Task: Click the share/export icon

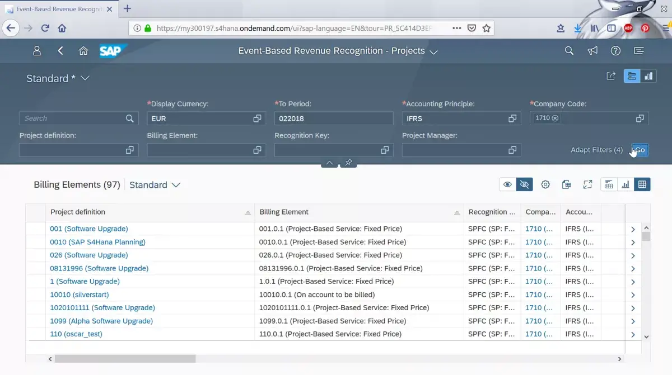Action: [x=611, y=76]
